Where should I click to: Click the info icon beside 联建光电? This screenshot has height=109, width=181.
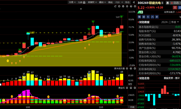[162, 3]
